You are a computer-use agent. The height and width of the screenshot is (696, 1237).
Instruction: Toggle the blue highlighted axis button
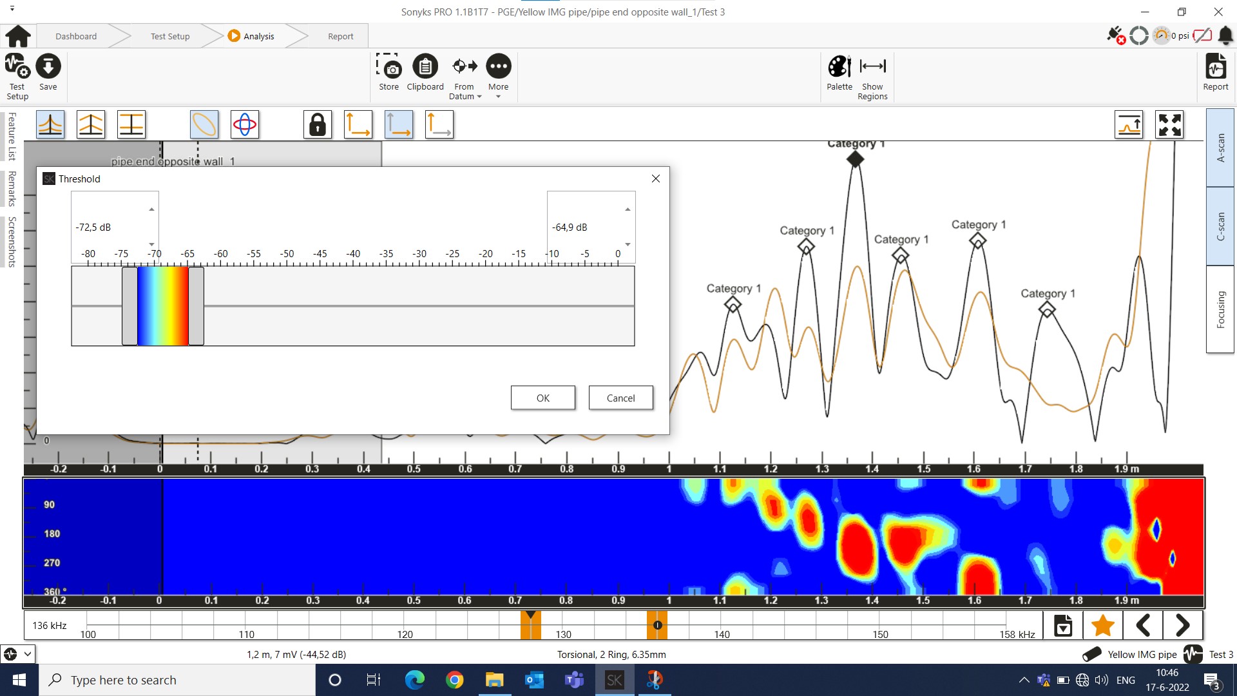399,124
